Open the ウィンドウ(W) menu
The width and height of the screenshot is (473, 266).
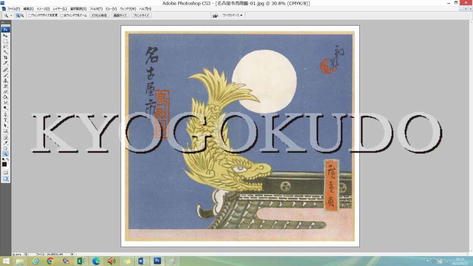coord(128,9)
